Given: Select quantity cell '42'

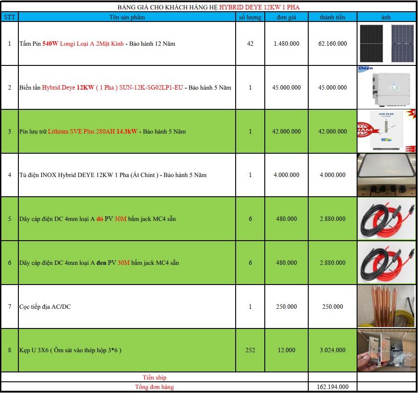Looking at the screenshot, I should (x=250, y=43).
